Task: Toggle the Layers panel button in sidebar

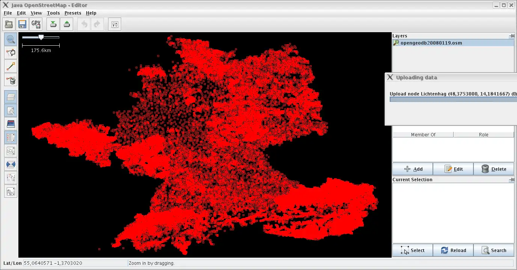Action: coord(11,97)
